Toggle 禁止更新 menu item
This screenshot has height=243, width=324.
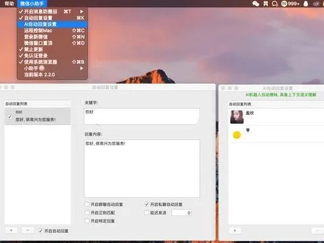[52, 49]
